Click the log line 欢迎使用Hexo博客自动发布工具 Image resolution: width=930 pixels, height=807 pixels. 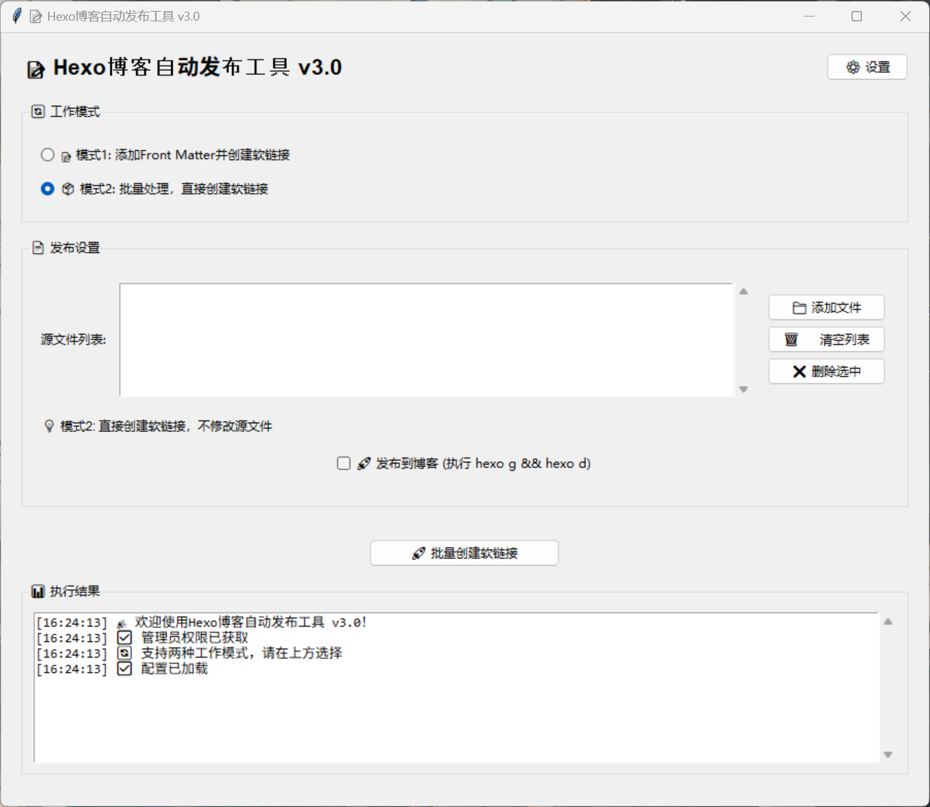coord(250,622)
